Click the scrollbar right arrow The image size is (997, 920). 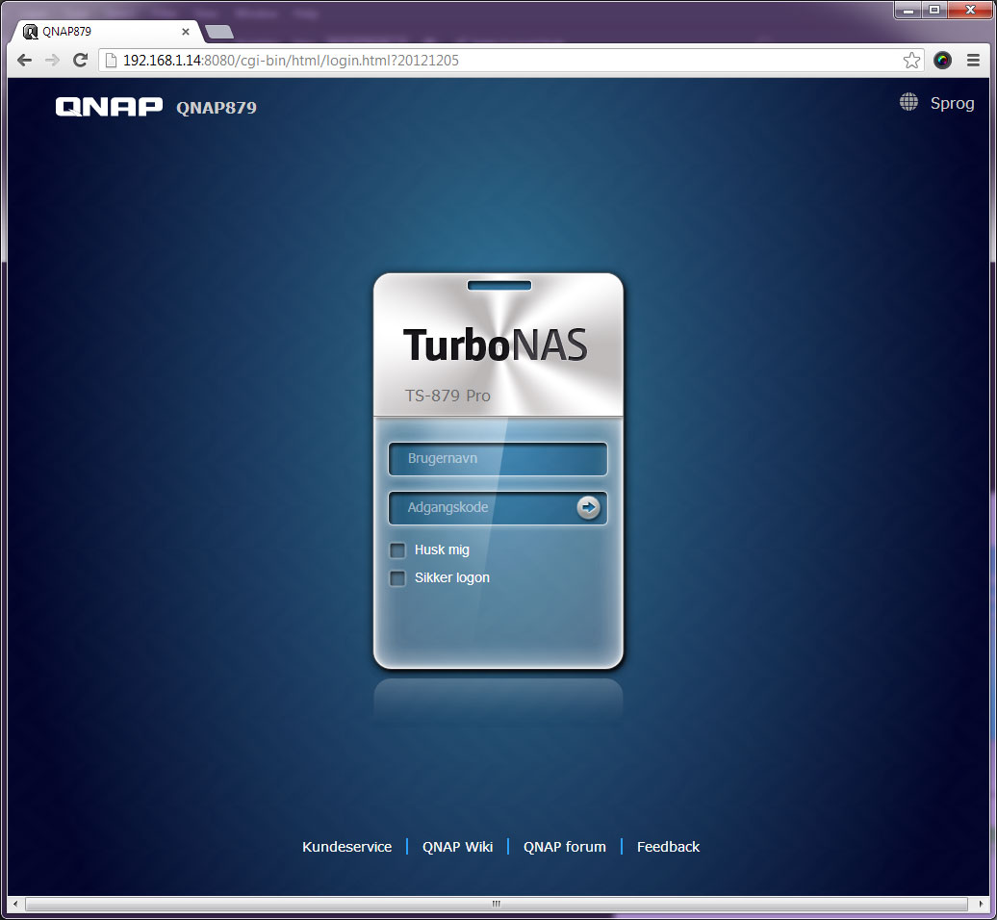980,904
